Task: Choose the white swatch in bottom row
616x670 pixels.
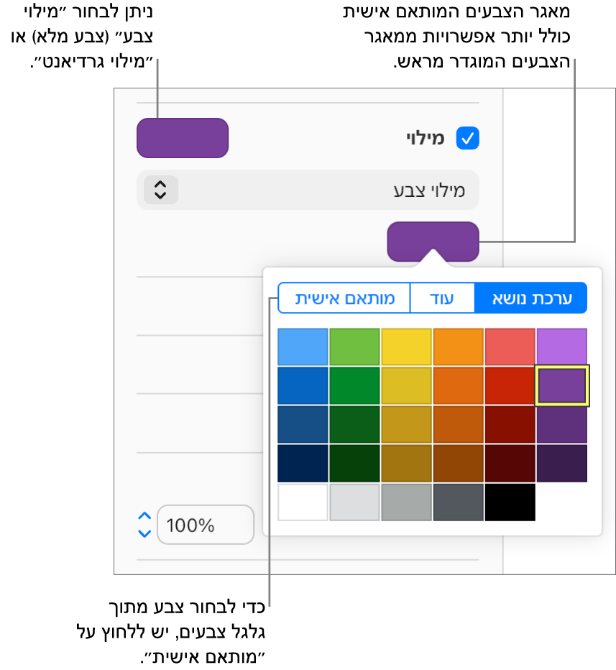Action: tap(303, 502)
